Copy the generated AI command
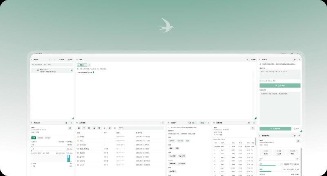 click(x=296, y=129)
